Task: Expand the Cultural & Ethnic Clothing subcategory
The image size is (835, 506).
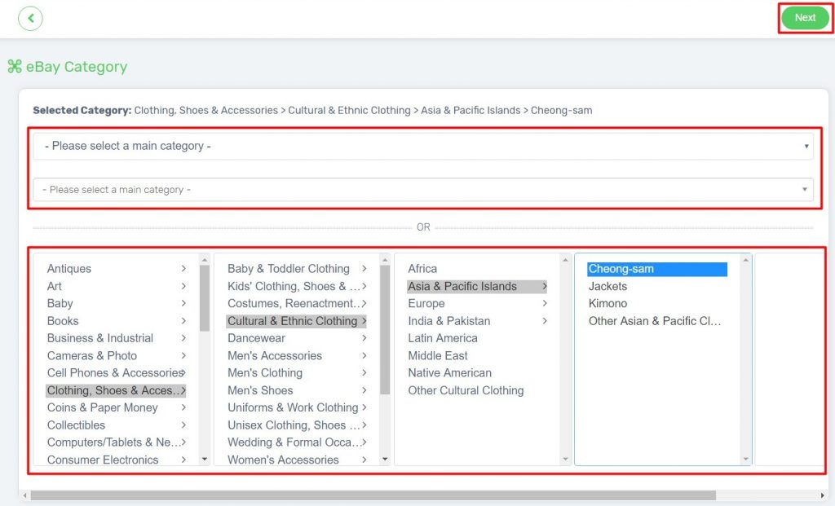Action: pyautogui.click(x=290, y=320)
